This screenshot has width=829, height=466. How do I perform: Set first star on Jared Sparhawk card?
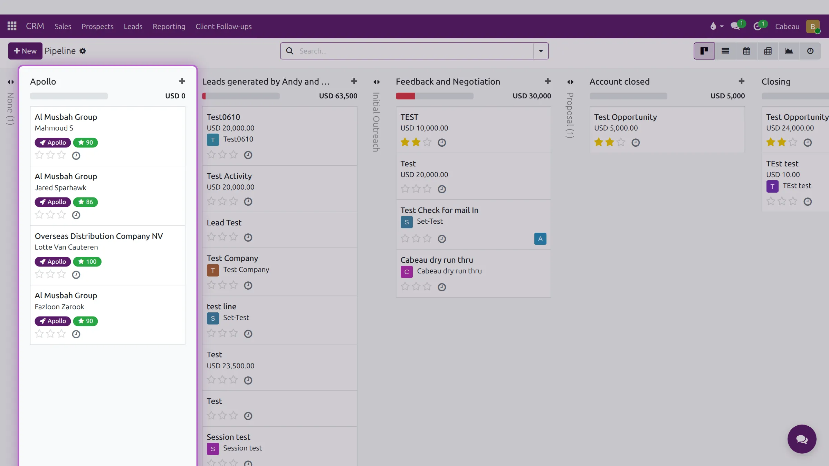(39, 215)
